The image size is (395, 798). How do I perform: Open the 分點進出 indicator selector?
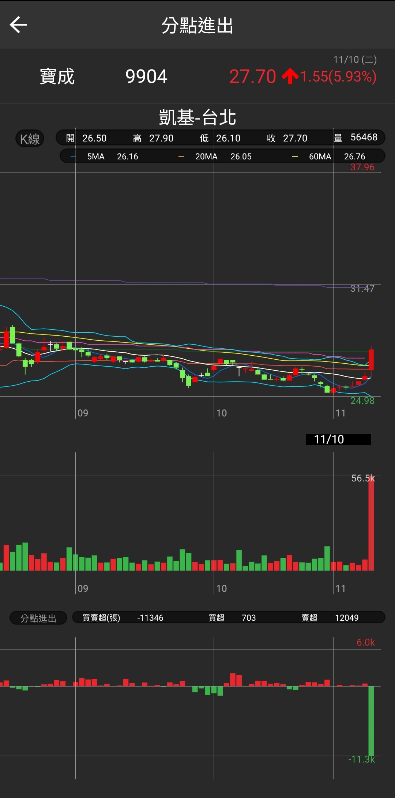(x=38, y=618)
